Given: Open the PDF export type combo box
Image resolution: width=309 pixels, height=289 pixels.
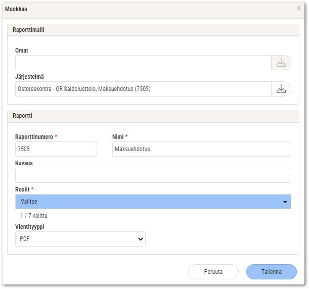Looking at the screenshot, I should [x=80, y=239].
